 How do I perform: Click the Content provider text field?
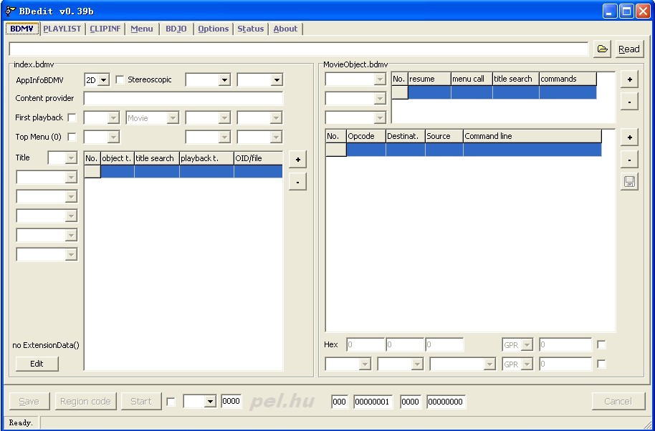coord(183,99)
